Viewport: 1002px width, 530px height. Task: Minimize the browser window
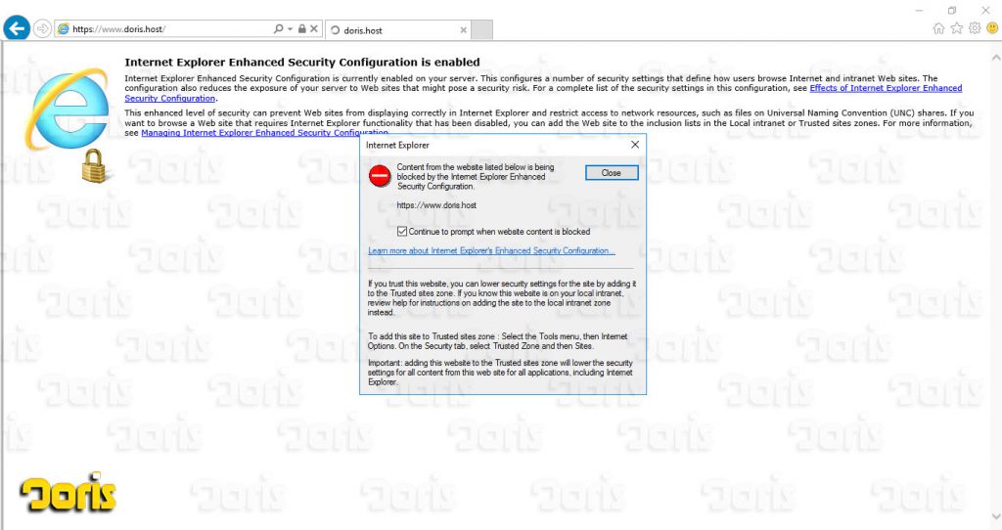[919, 10]
